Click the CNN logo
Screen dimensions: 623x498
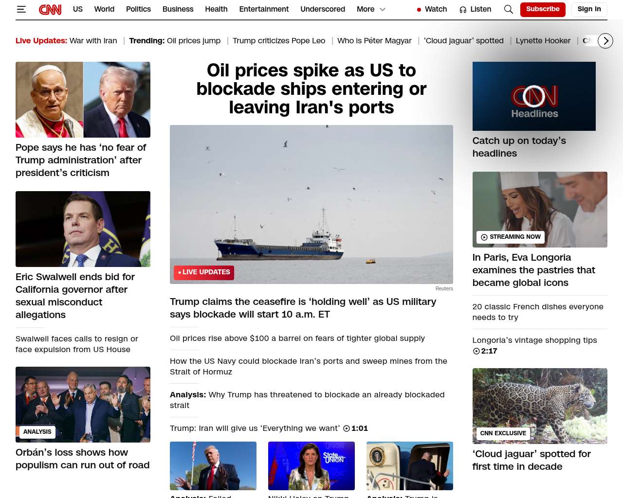(x=50, y=9)
